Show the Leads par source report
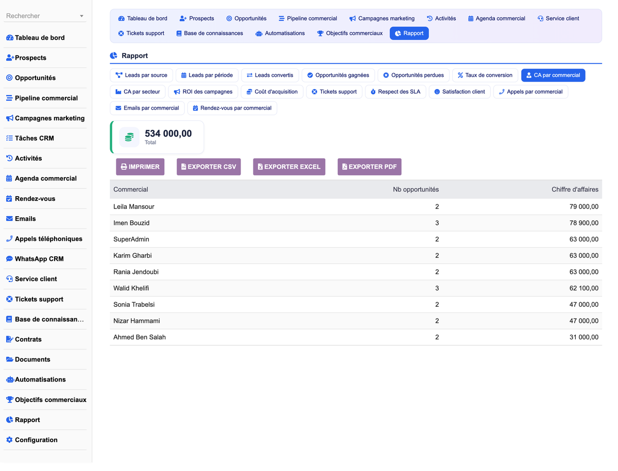The width and height of the screenshot is (618, 471). click(x=141, y=75)
